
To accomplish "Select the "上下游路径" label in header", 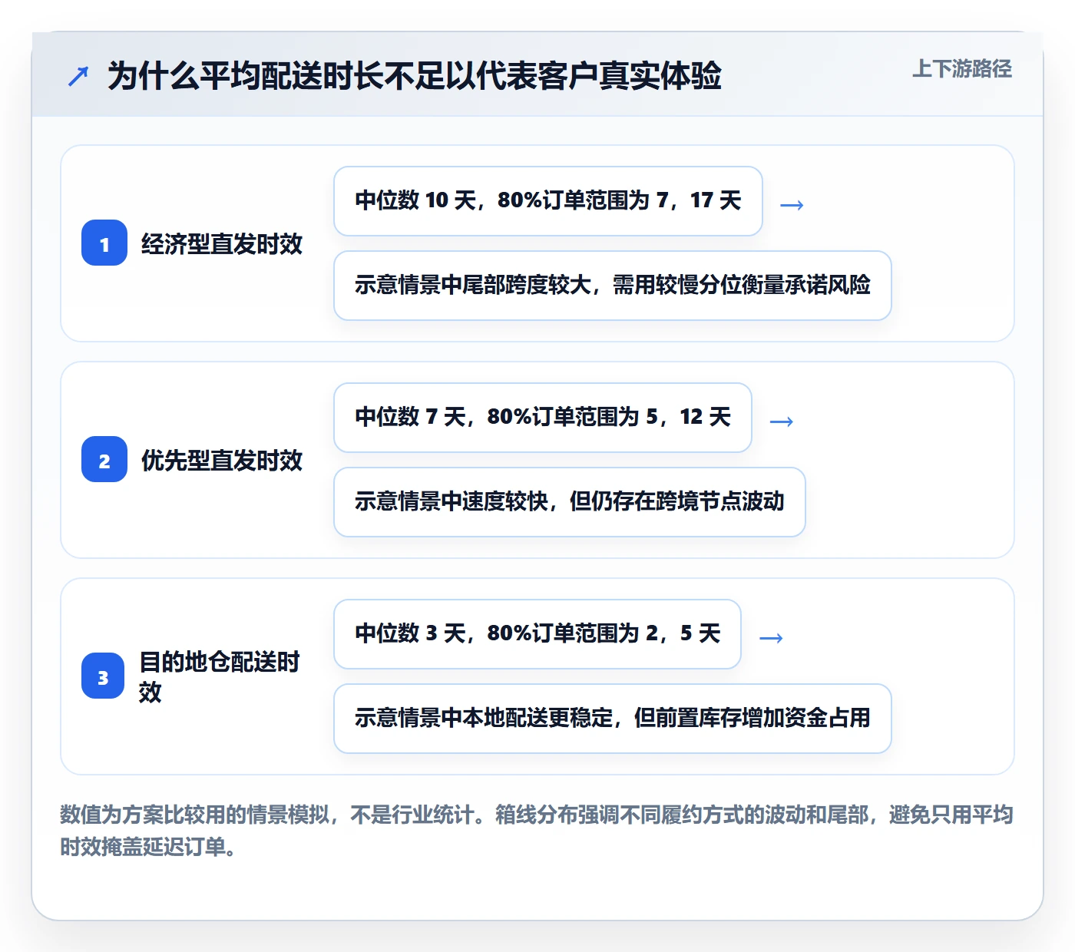I will pos(962,69).
